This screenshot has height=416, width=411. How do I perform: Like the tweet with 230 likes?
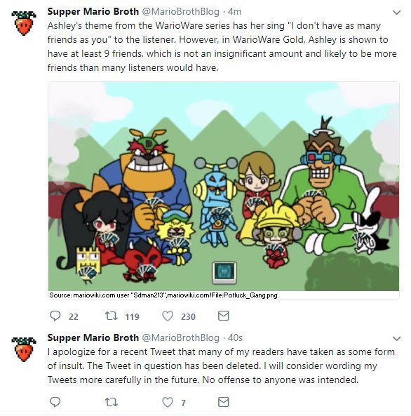click(x=168, y=316)
